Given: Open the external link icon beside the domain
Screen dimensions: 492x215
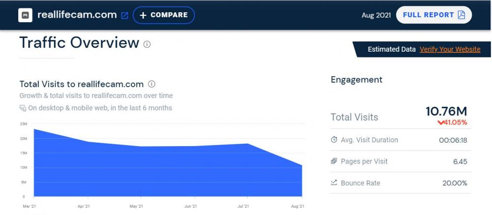Looking at the screenshot, I should pyautogui.click(x=124, y=15).
